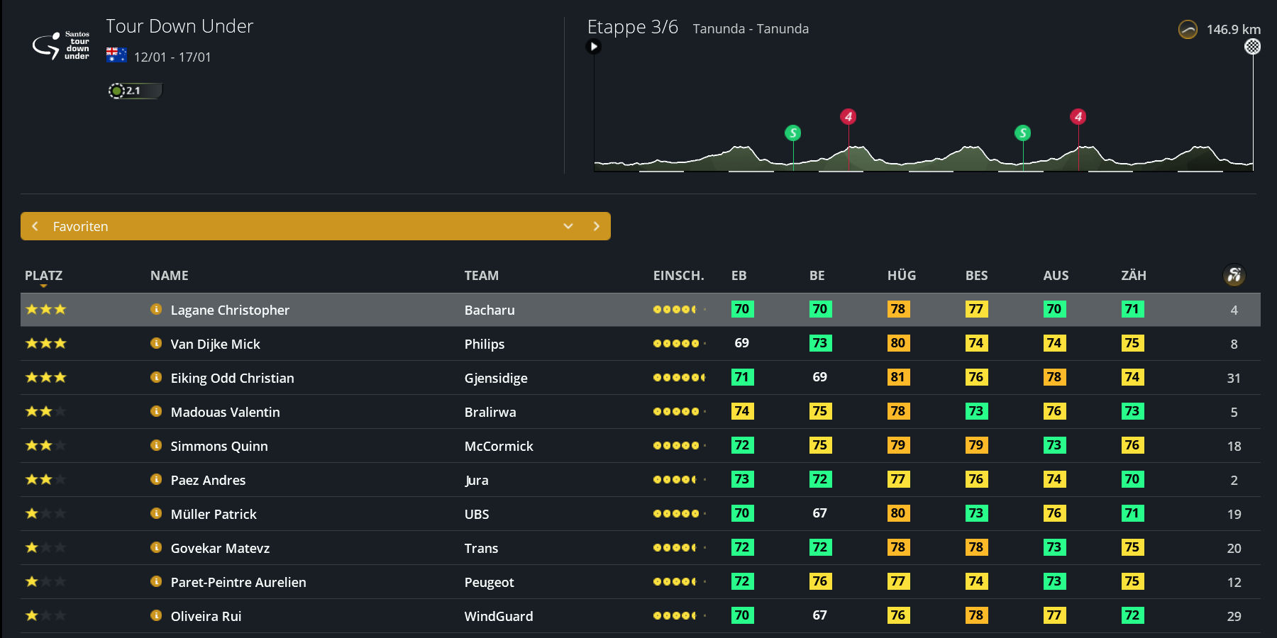Click the first green sprint marker
Viewport: 1277px width, 638px height.
click(793, 133)
